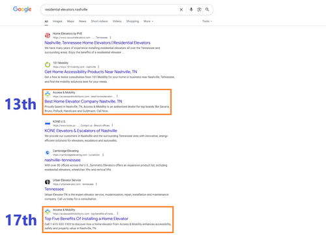This screenshot has height=235, width=326.
Task: Open Best Home Elevator Company Nashville link
Action: [x=83, y=101]
